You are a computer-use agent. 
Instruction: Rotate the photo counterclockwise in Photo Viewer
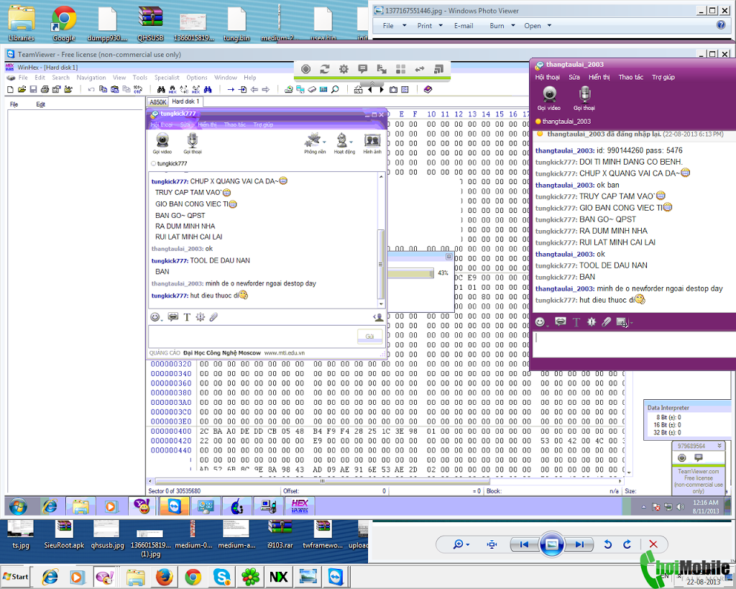[607, 544]
